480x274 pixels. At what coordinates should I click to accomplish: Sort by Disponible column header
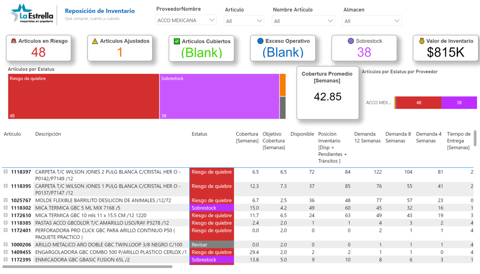302,134
